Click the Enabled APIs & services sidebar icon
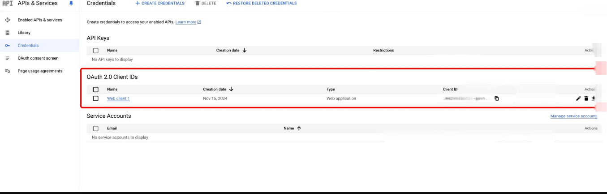The width and height of the screenshot is (607, 194). coord(7,20)
